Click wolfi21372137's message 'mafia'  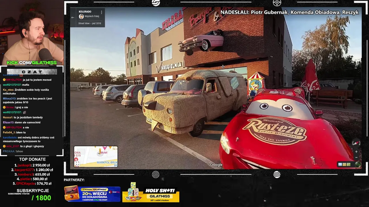16,85
